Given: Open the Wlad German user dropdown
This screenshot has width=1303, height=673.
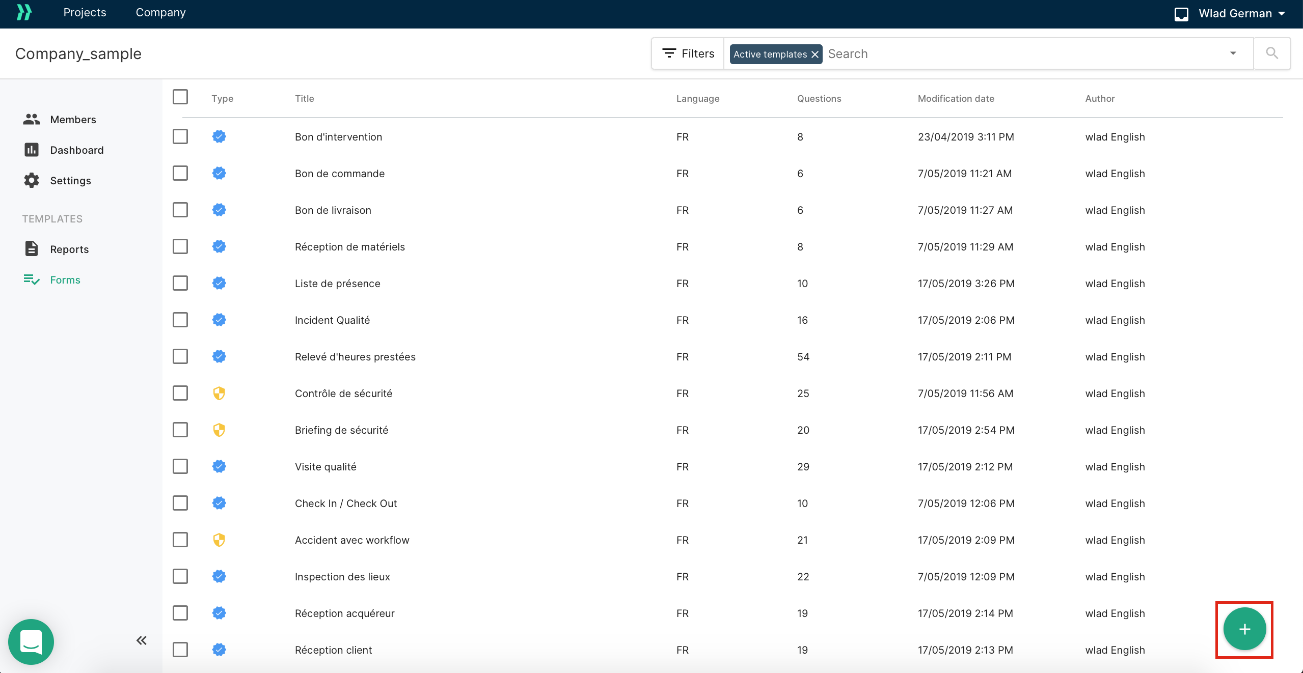Looking at the screenshot, I should click(x=1241, y=14).
